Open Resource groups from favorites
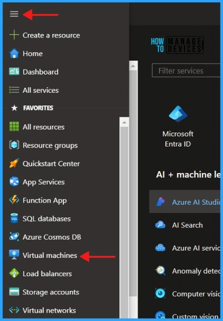This screenshot has width=223, height=321. coord(50,145)
